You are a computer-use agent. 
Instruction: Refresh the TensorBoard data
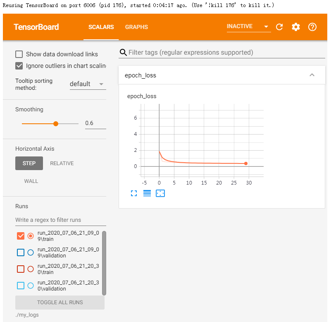(279, 27)
